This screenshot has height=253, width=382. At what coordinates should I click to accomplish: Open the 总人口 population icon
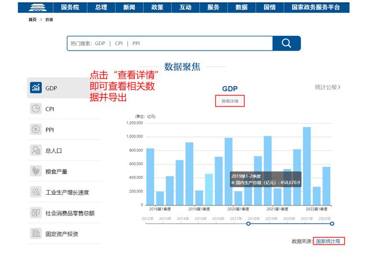point(36,150)
